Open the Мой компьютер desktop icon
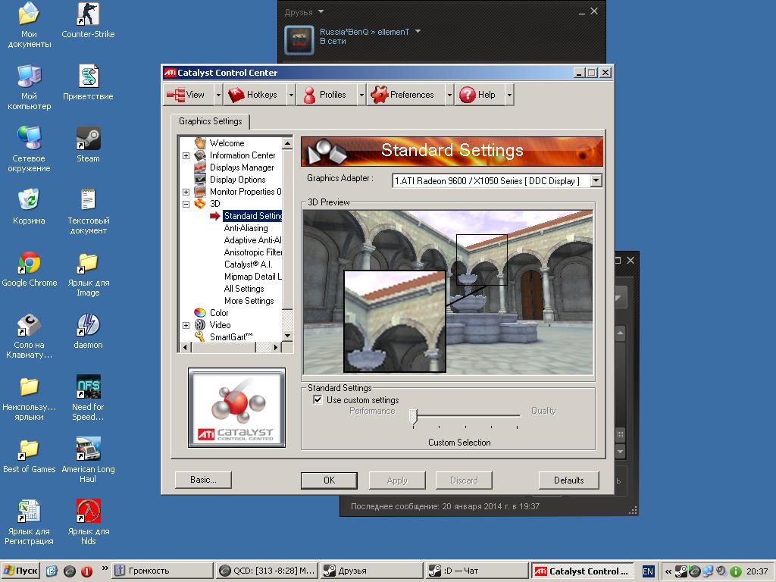This screenshot has height=582, width=776. (x=29, y=87)
